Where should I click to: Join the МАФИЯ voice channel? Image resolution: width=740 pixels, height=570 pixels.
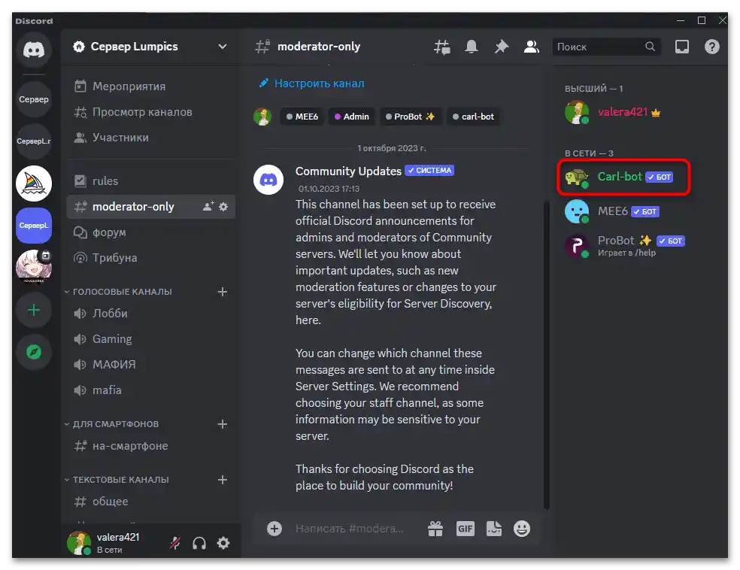click(151, 365)
